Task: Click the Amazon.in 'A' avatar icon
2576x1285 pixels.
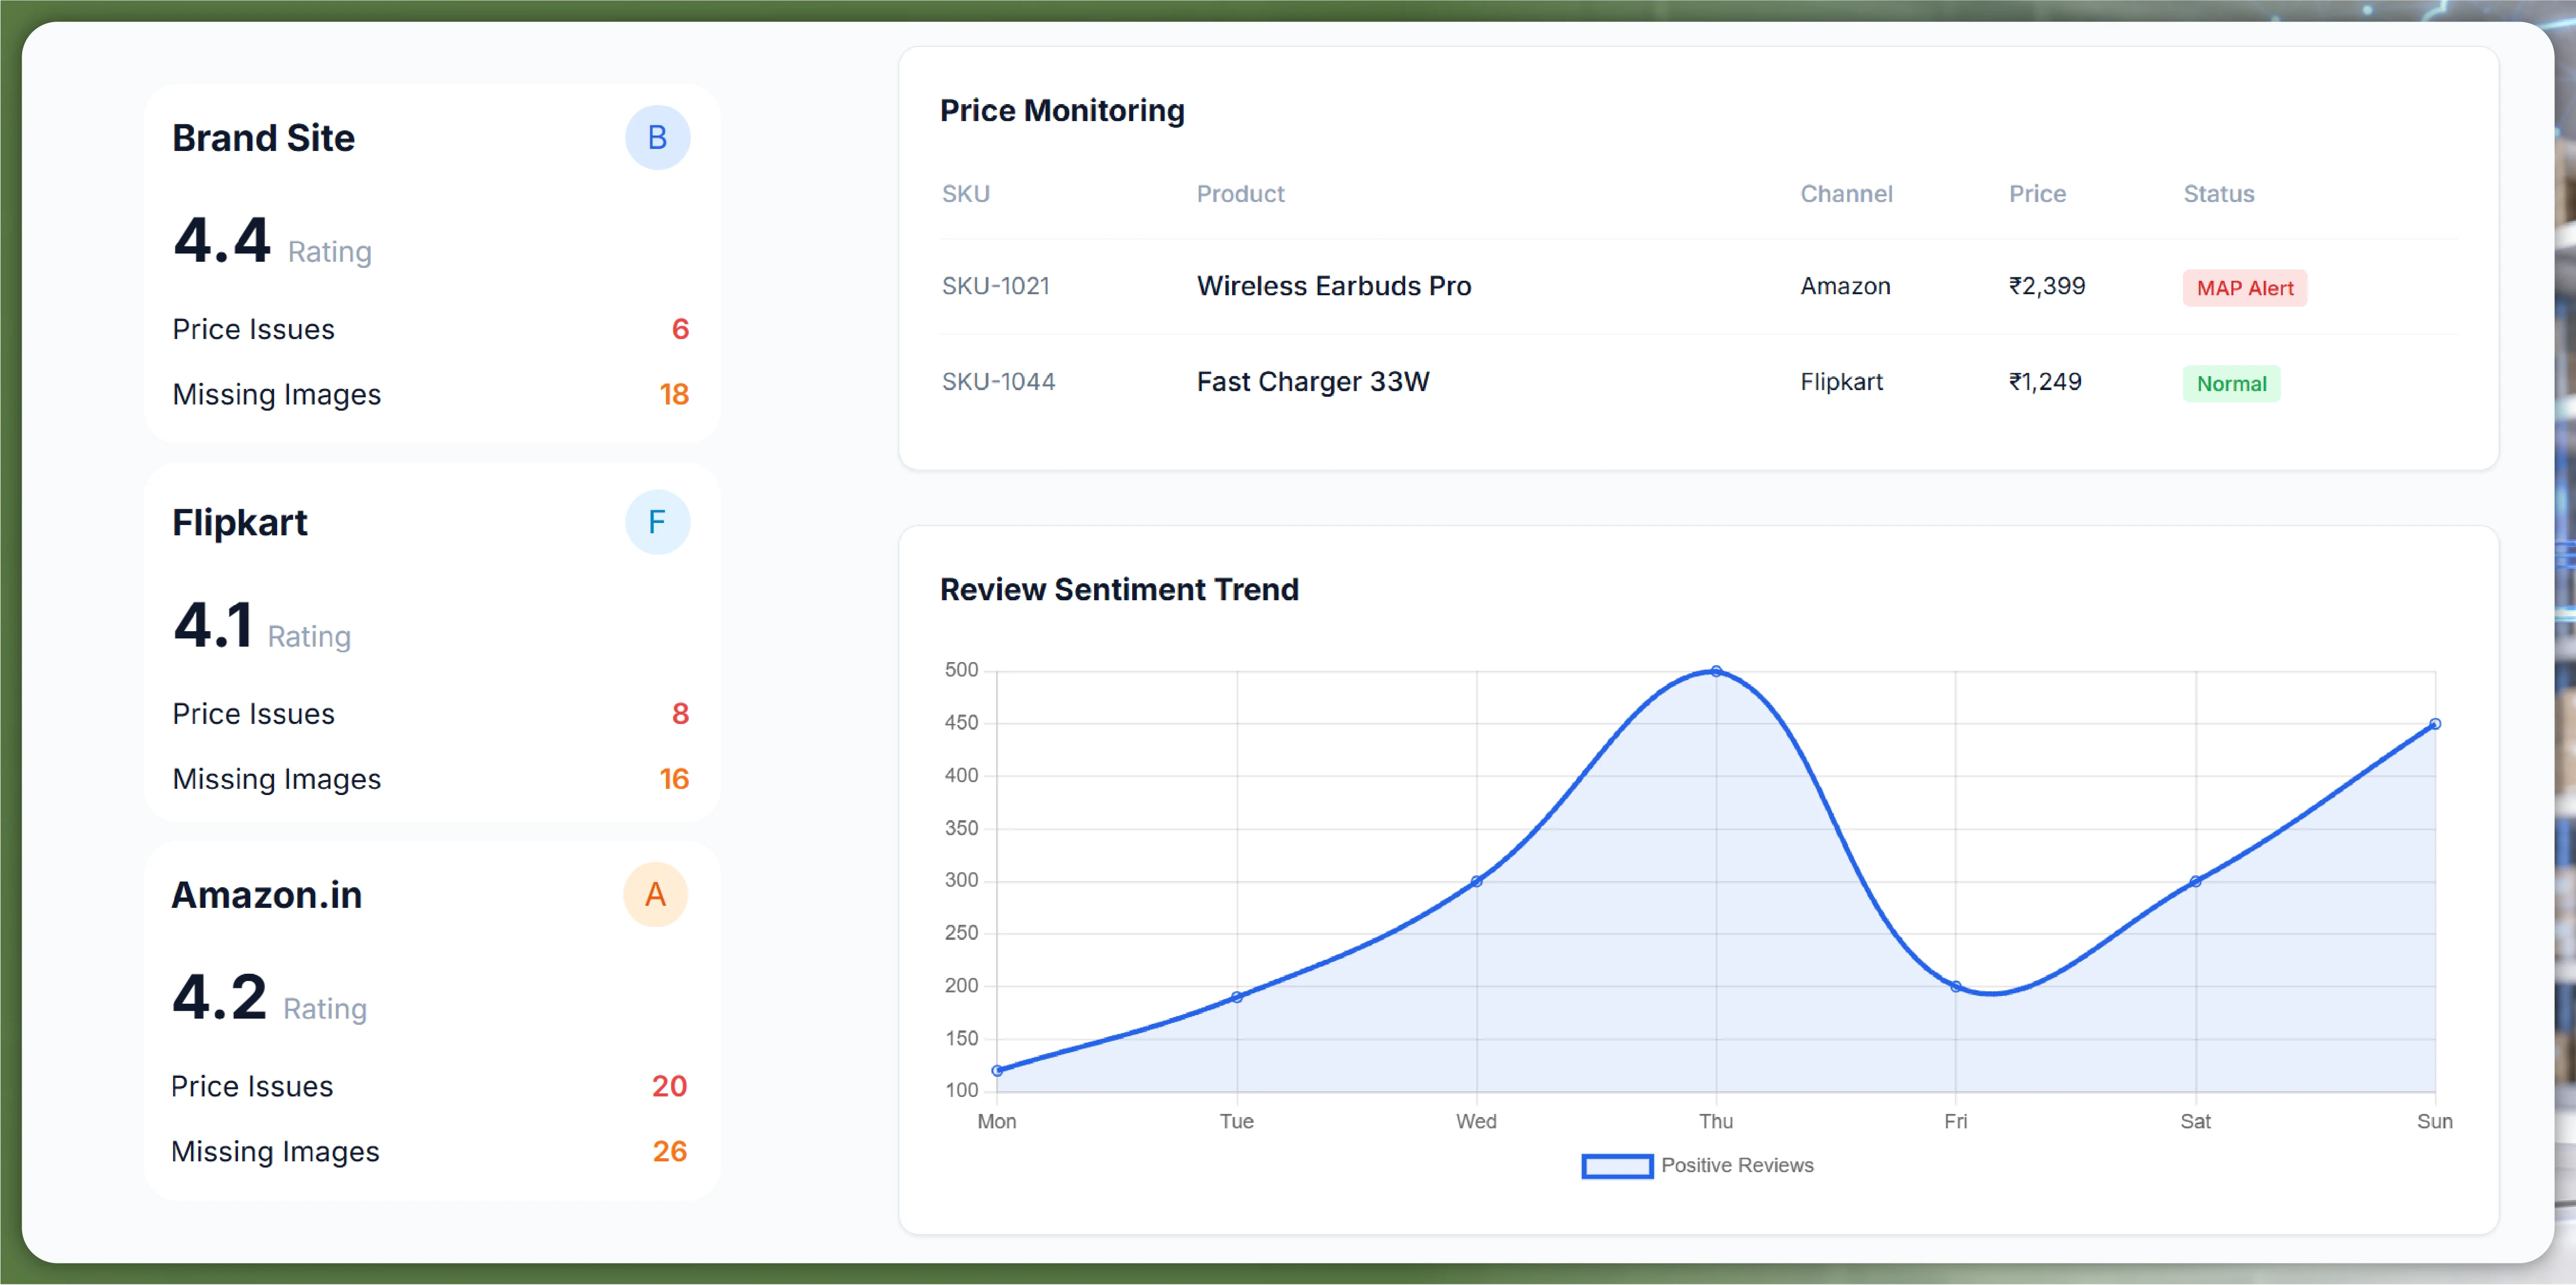Action: pyautogui.click(x=655, y=894)
